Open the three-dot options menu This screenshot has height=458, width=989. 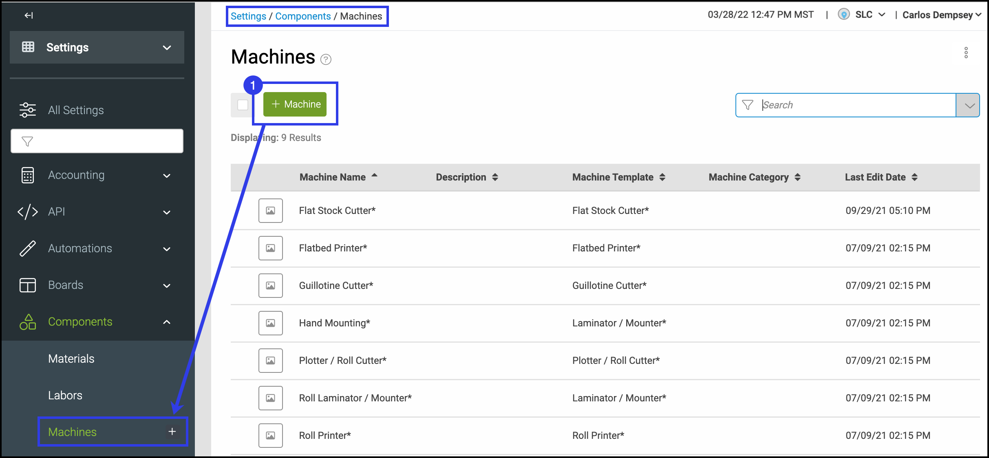(966, 53)
